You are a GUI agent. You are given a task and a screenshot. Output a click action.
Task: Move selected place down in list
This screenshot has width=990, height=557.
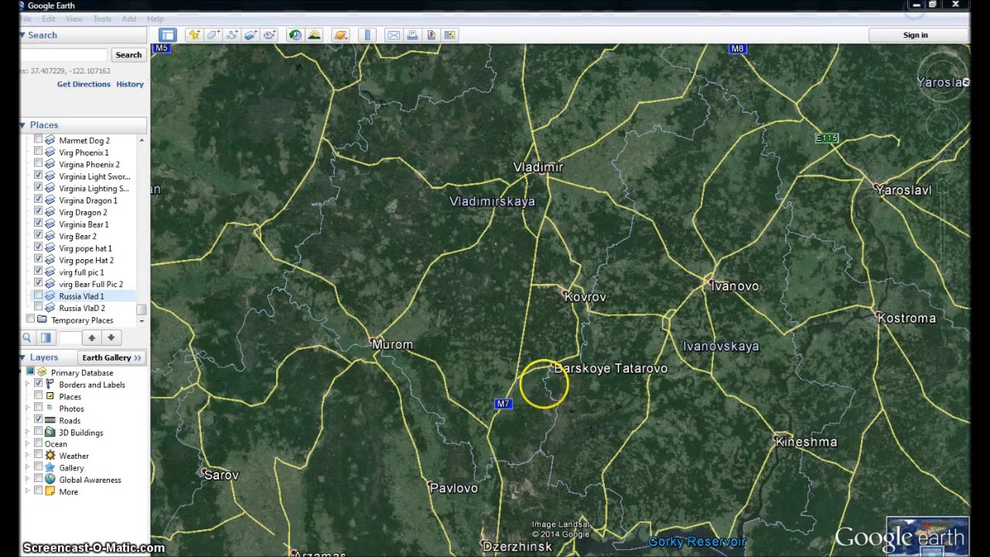[111, 337]
